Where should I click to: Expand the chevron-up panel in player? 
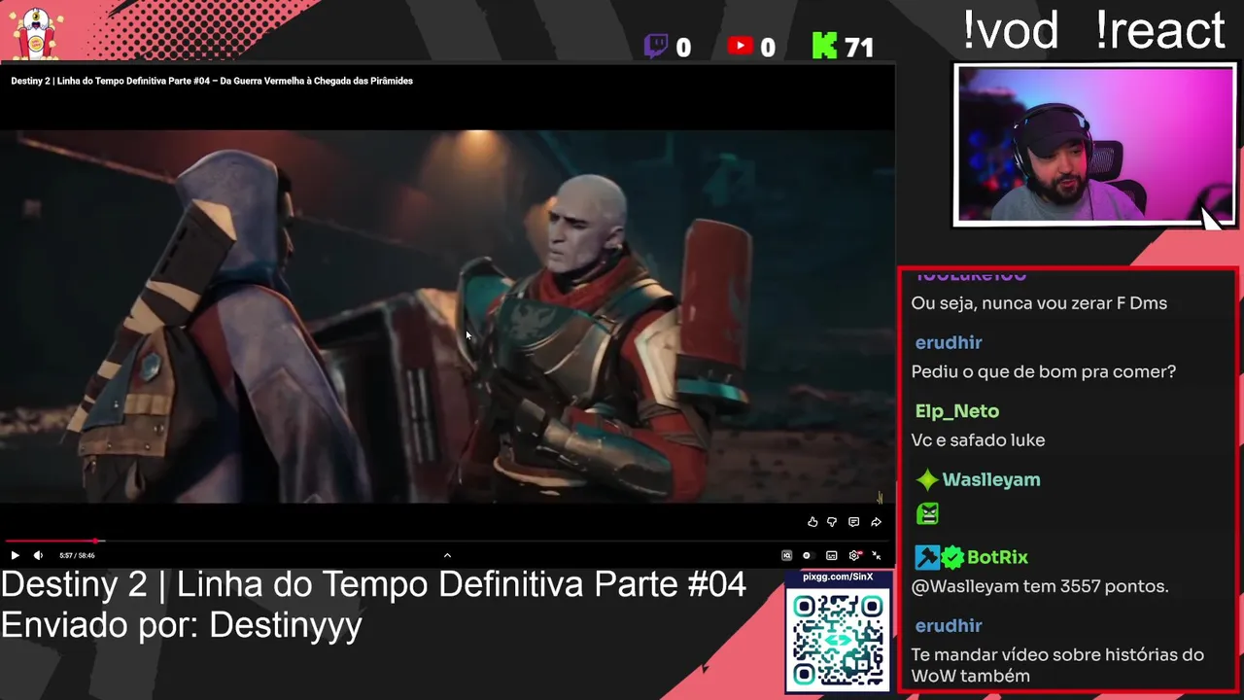(x=447, y=555)
